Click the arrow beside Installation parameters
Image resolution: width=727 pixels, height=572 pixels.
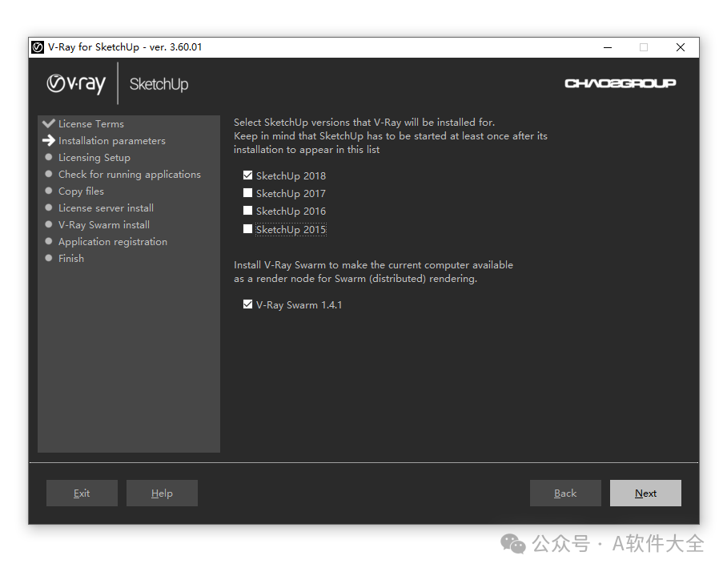[x=49, y=140]
